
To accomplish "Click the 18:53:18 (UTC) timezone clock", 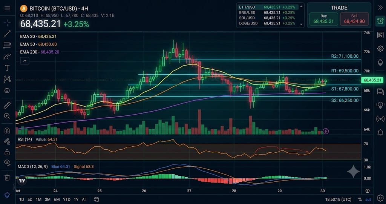I will tap(339, 199).
